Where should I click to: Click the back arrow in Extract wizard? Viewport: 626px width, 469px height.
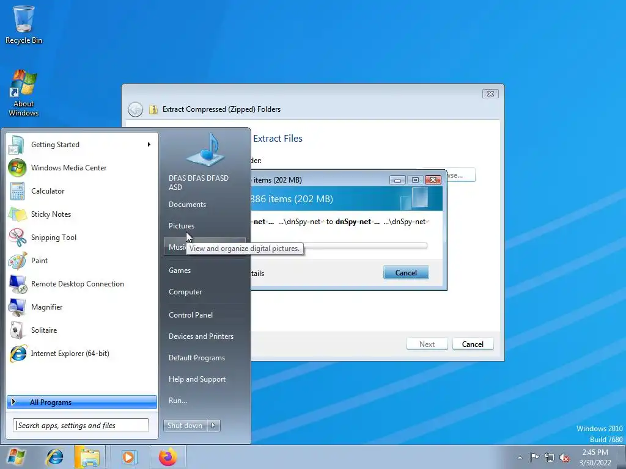tap(135, 109)
